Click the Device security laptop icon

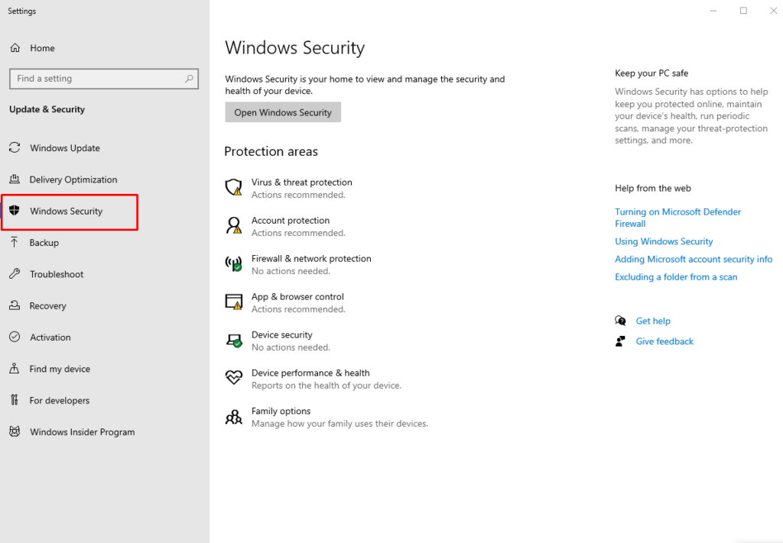pyautogui.click(x=233, y=340)
